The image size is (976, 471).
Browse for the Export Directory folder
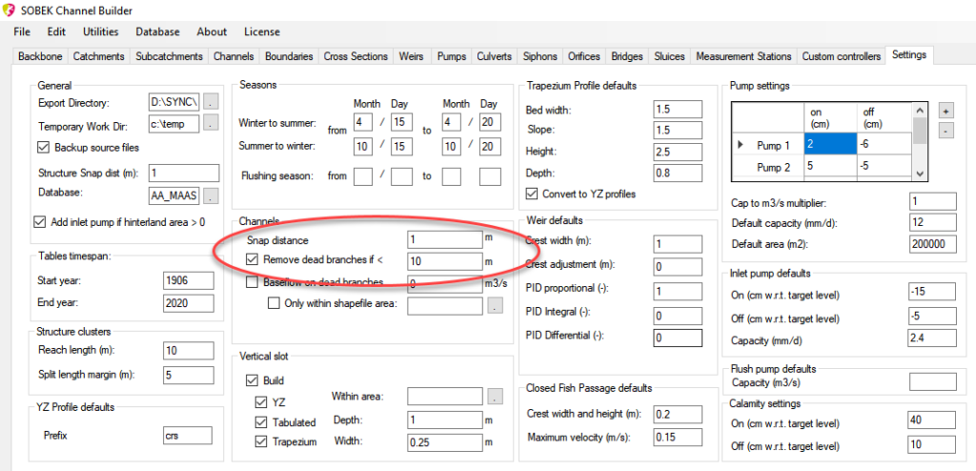point(212,102)
